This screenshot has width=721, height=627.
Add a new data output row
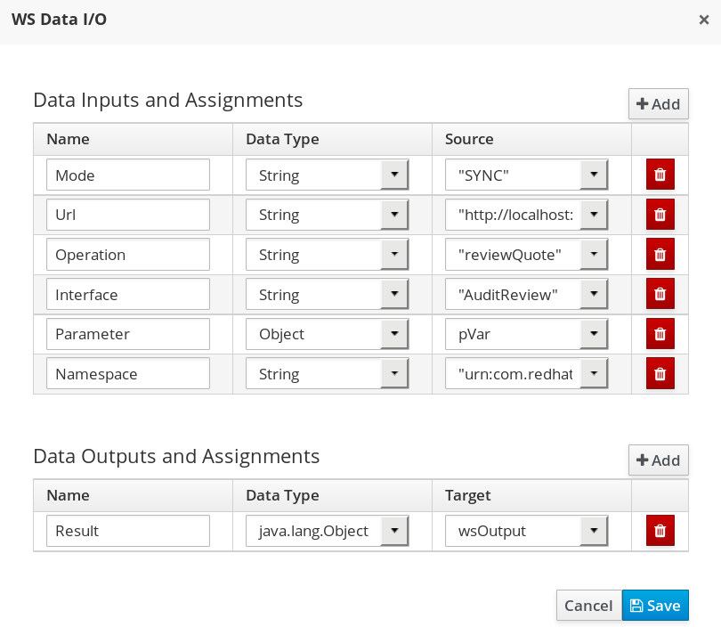coord(658,460)
